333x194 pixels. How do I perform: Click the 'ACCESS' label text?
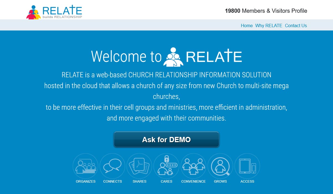(247, 182)
